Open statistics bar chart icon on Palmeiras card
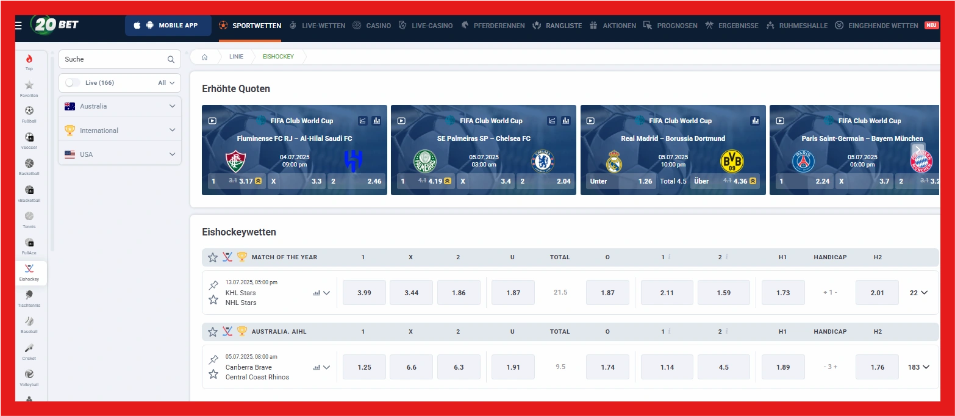 pyautogui.click(x=566, y=121)
